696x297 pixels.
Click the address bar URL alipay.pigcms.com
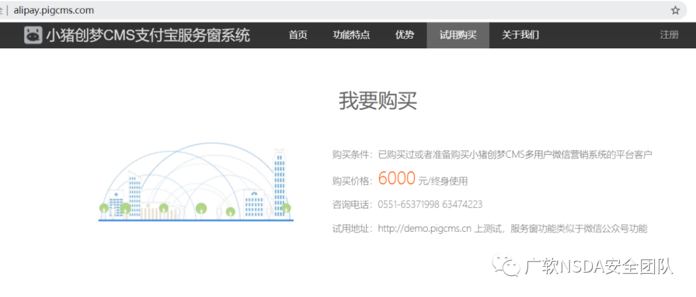[53, 10]
